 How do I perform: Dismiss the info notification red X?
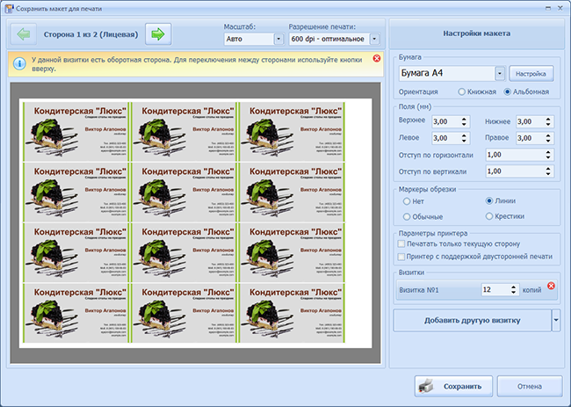(377, 58)
